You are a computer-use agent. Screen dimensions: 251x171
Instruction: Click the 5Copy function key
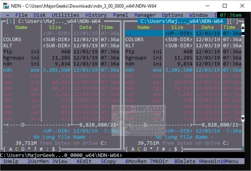click(x=108, y=162)
